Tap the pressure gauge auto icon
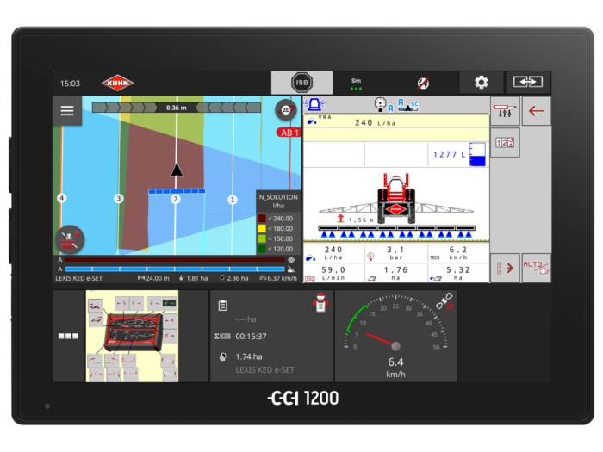This screenshot has height=452, width=603. 383,104
